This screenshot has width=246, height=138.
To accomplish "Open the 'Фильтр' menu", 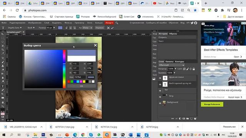I will click(x=68, y=23).
